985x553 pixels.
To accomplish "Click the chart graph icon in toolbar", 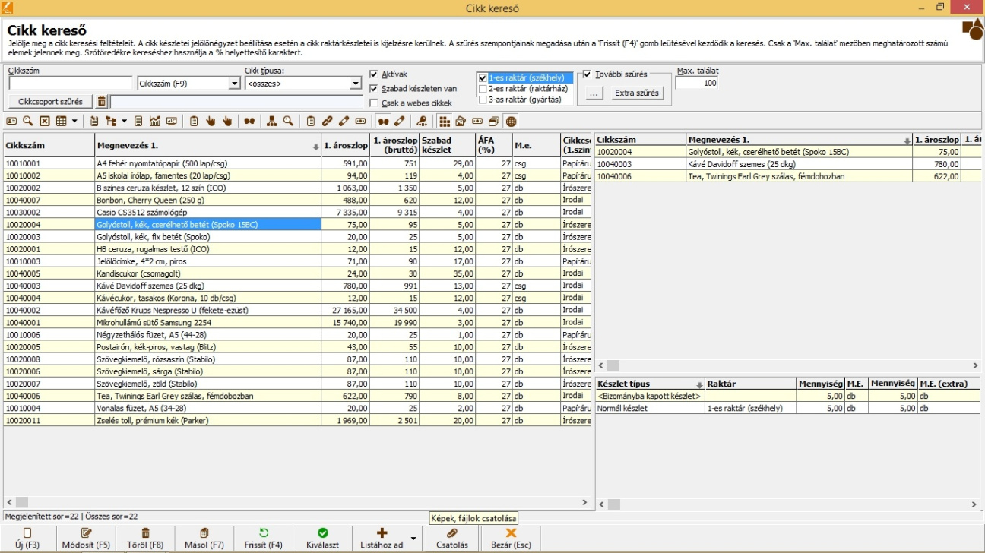I will click(x=155, y=122).
